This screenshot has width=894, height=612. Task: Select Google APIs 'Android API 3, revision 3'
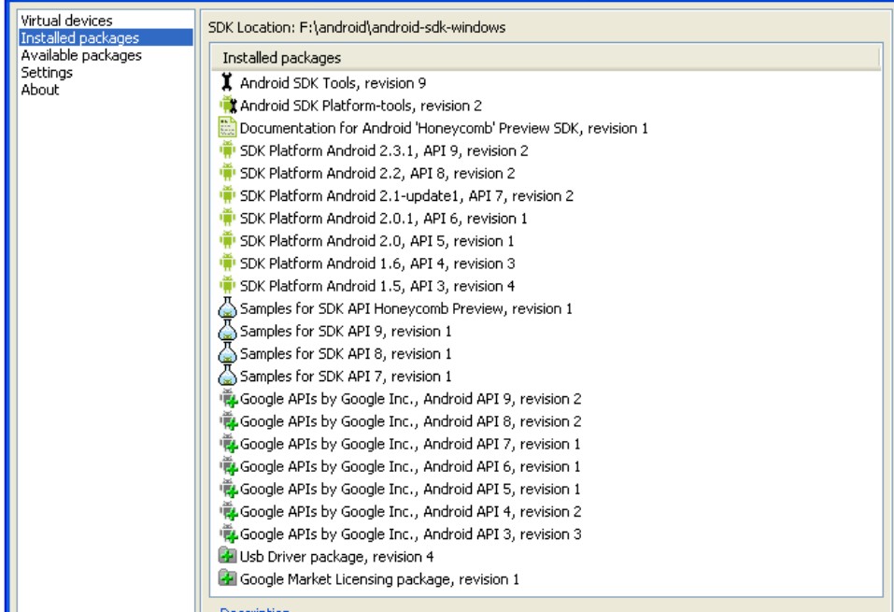click(410, 534)
